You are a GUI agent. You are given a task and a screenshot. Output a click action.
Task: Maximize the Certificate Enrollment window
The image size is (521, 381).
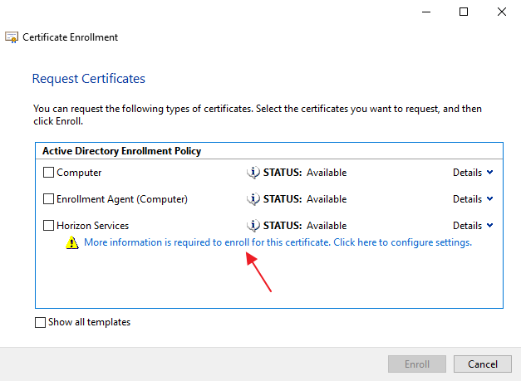[x=464, y=12]
